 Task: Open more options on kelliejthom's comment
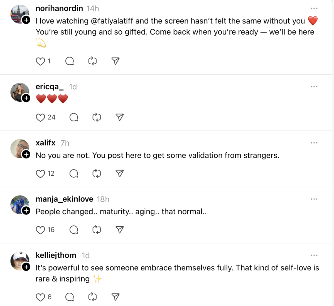click(314, 255)
